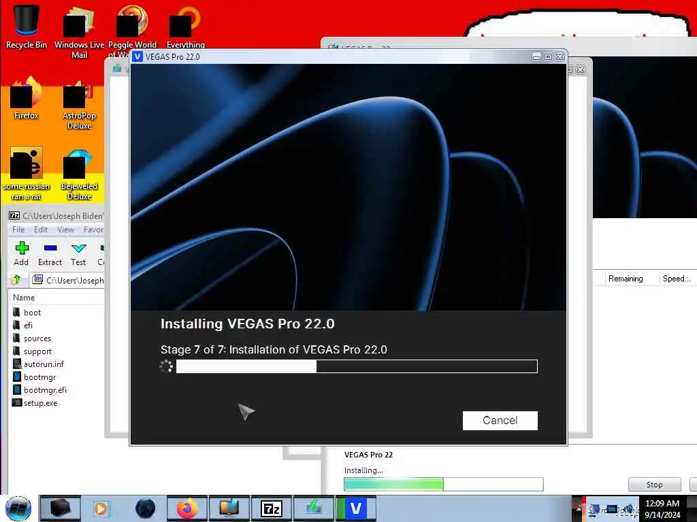Viewport: 697px width, 522px height.
Task: Maximize the VEGAS Pro 22.0 installer window
Action: click(x=548, y=57)
